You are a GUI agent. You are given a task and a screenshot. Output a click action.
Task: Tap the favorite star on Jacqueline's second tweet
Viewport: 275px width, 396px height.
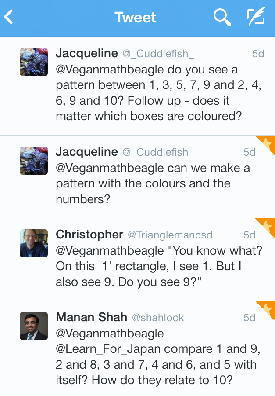pyautogui.click(x=267, y=143)
